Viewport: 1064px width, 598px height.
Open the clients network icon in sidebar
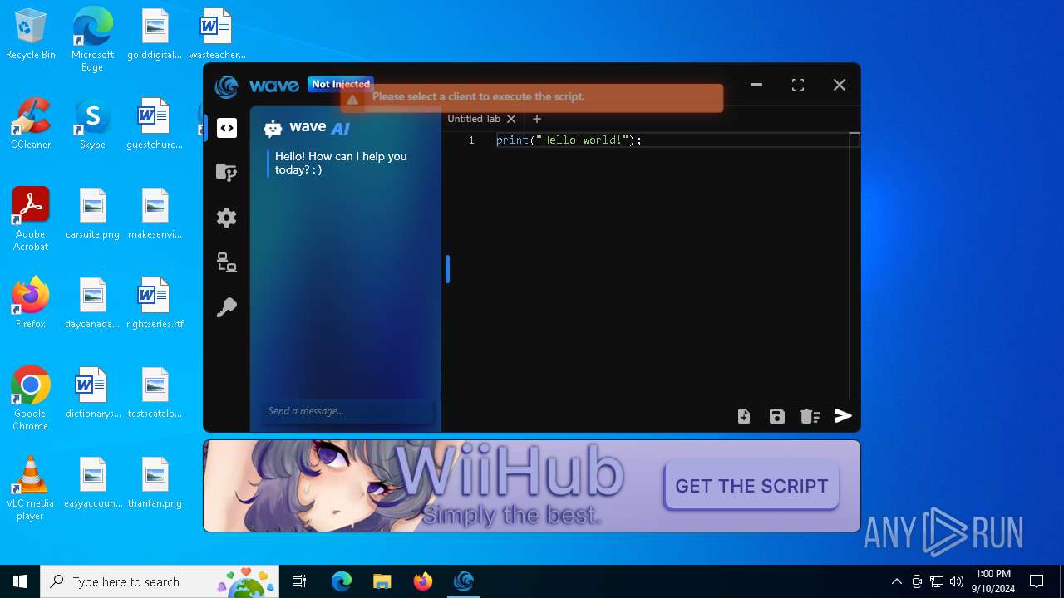click(x=227, y=262)
